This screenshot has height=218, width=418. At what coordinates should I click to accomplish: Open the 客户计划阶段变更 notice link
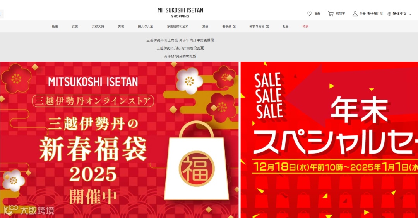pyautogui.click(x=180, y=48)
